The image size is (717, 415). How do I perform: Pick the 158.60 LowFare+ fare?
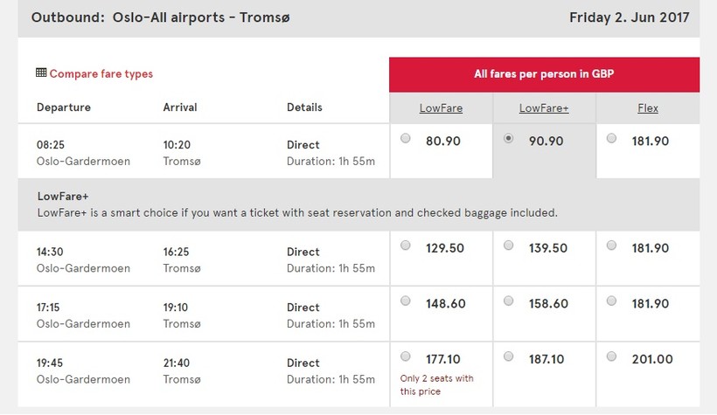click(509, 301)
